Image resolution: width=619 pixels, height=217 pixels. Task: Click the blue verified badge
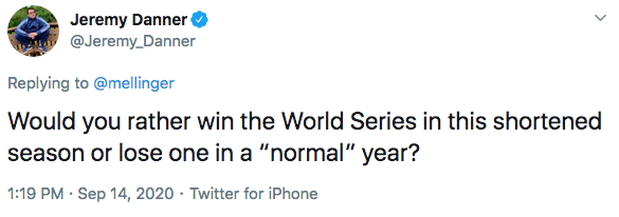200,20
